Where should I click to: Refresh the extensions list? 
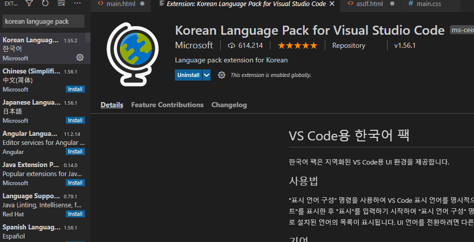(x=45, y=4)
